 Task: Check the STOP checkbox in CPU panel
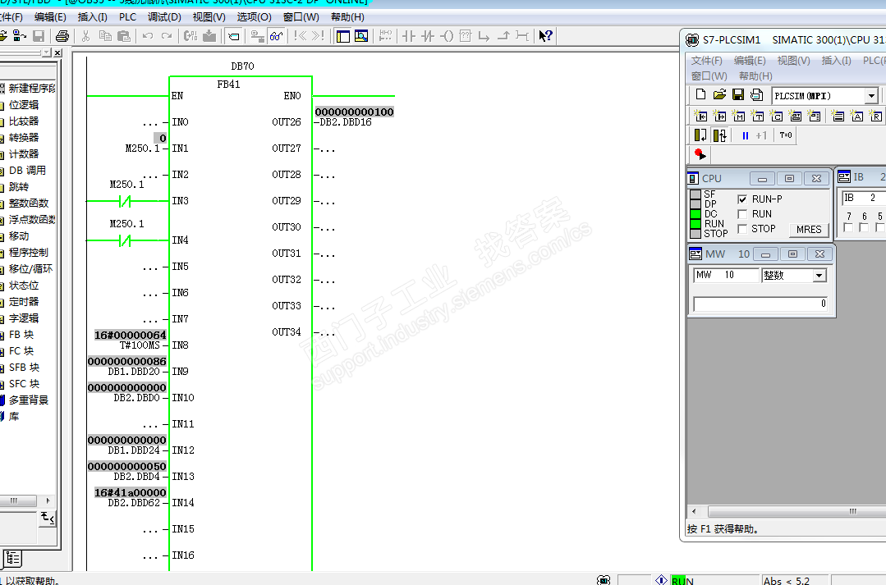pyautogui.click(x=742, y=229)
